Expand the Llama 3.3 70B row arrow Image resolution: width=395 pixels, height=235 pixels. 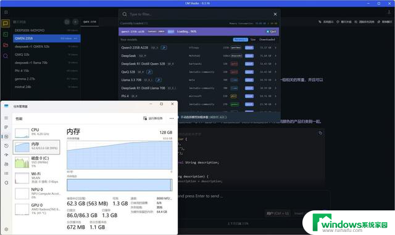pyautogui.click(x=276, y=80)
